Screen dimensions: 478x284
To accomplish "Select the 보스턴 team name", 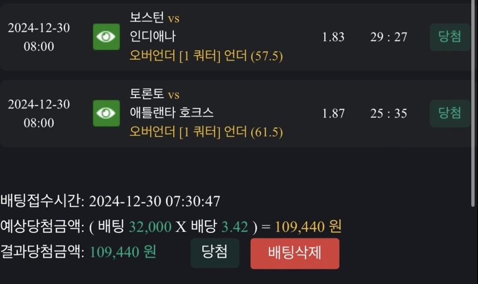I will pyautogui.click(x=146, y=18).
